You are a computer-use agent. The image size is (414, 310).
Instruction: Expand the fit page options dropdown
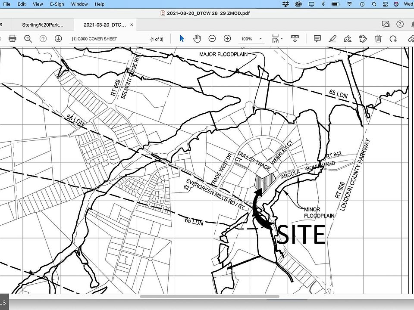point(282,38)
